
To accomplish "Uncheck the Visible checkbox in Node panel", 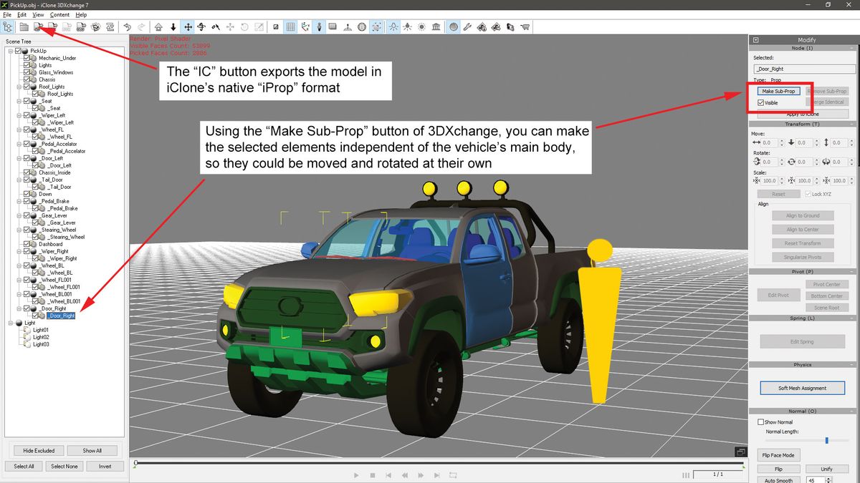I will pos(762,102).
